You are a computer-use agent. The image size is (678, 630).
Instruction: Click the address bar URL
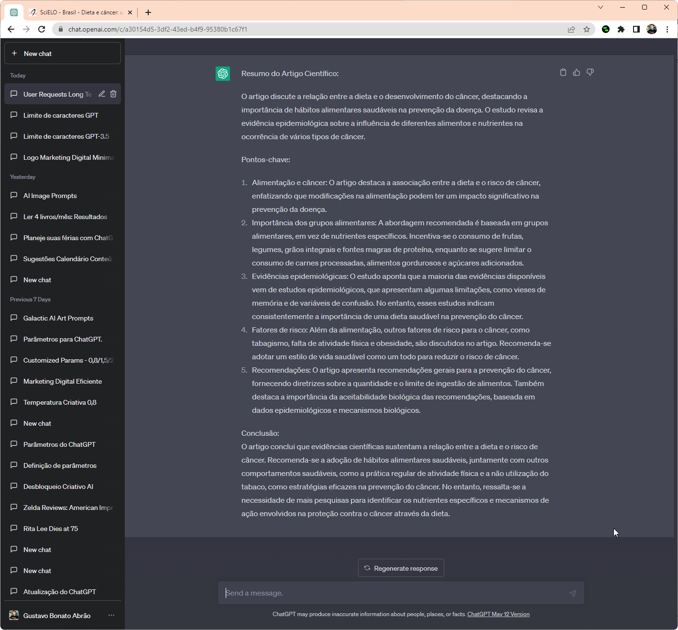point(158,29)
